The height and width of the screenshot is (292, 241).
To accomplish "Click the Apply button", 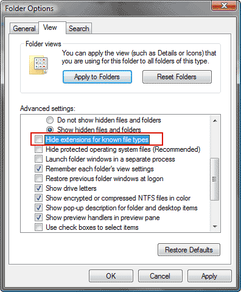I will (x=209, y=276).
